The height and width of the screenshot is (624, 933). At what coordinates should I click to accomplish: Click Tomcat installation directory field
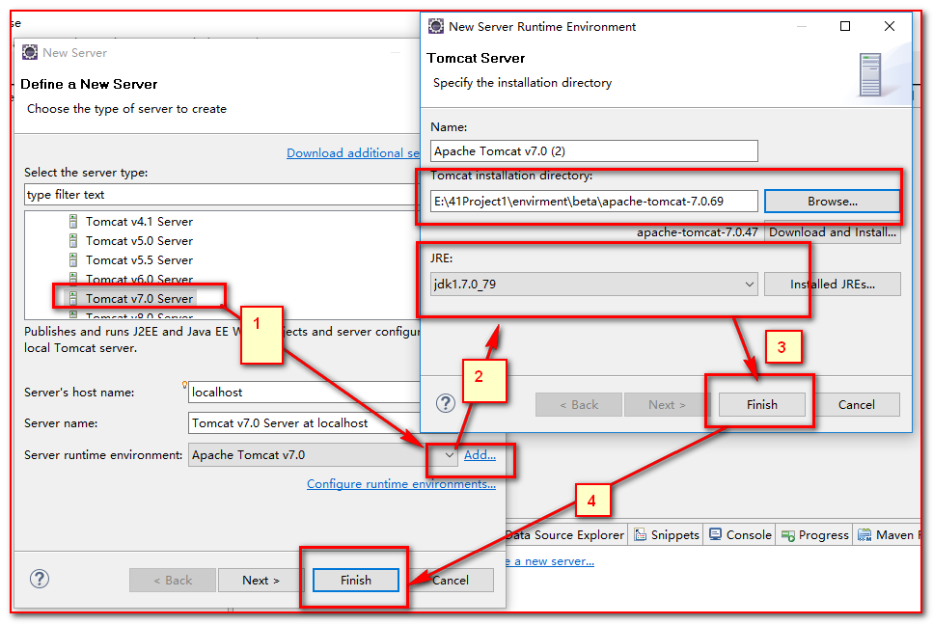pyautogui.click(x=593, y=201)
